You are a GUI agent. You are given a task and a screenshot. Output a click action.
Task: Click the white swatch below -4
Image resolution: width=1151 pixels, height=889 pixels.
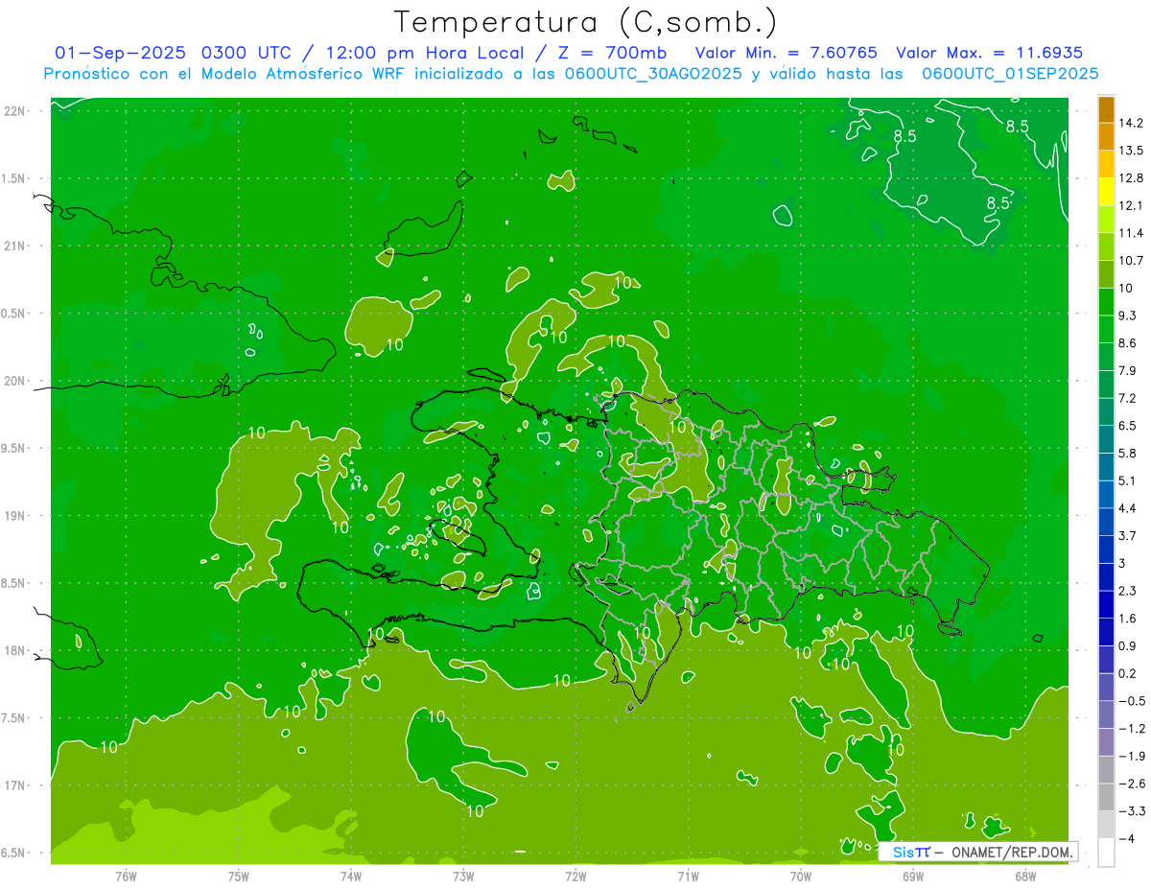coord(1106,853)
